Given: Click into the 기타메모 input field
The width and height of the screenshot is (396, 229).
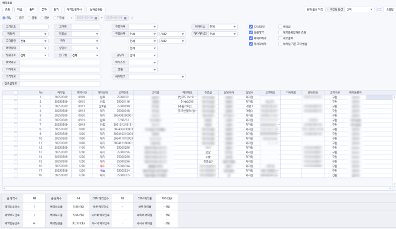Looking at the screenshot, I should [x=59, y=70].
